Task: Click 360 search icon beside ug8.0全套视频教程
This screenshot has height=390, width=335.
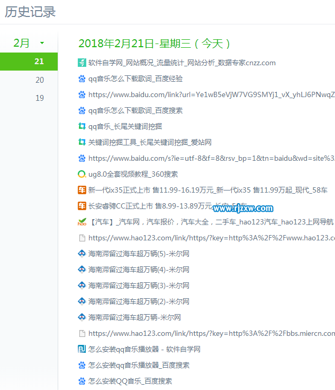Action: click(82, 174)
